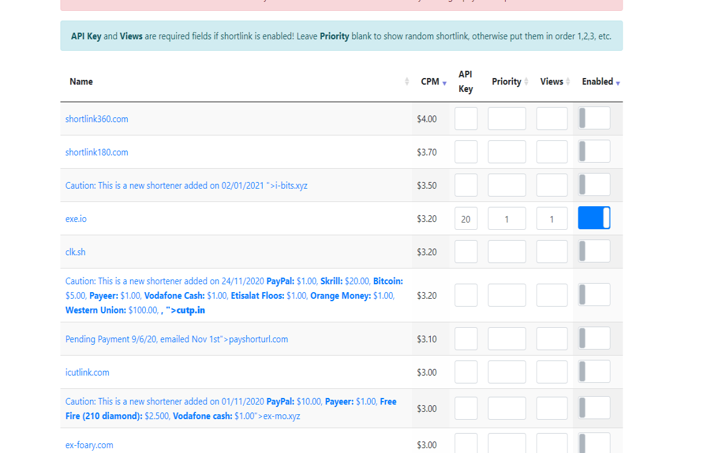
Task: Focus the exe.io Views field
Action: point(552,218)
